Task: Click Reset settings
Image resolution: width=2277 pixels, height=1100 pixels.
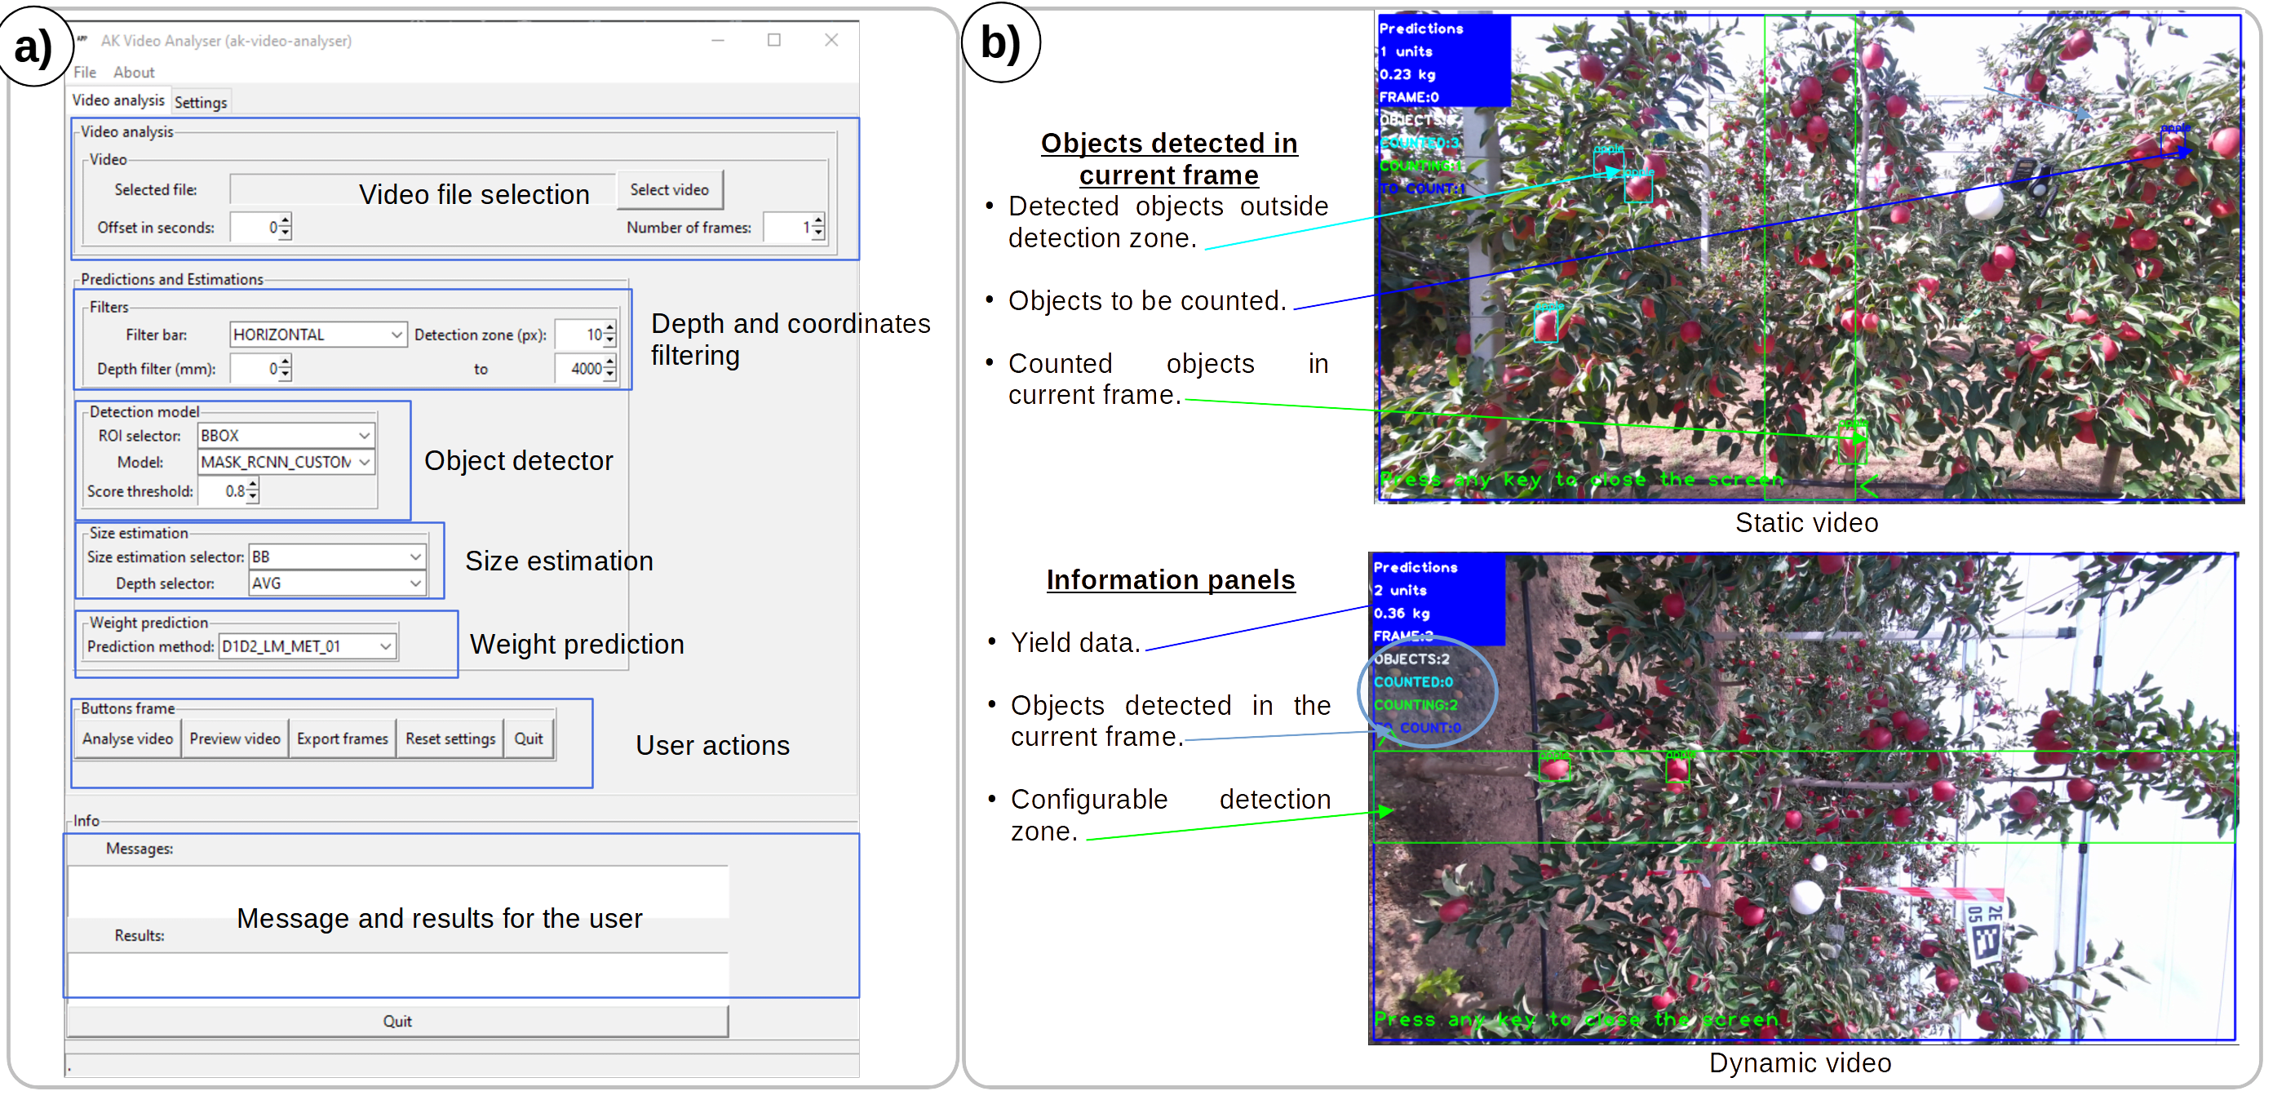Action: click(x=449, y=739)
